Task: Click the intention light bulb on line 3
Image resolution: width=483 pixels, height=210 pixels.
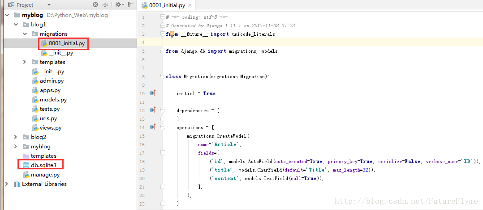Action: click(172, 34)
